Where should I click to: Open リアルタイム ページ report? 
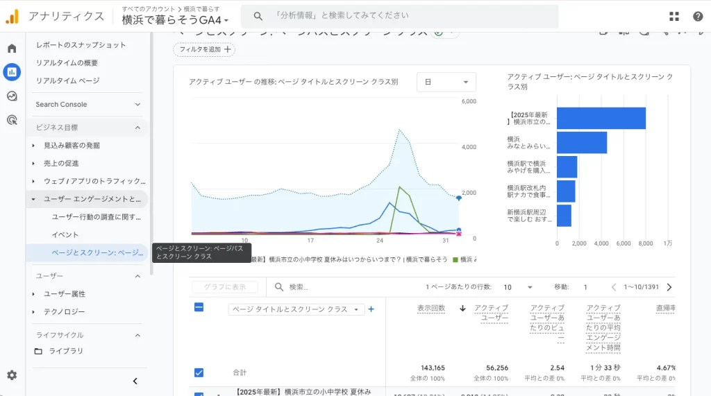coord(67,80)
